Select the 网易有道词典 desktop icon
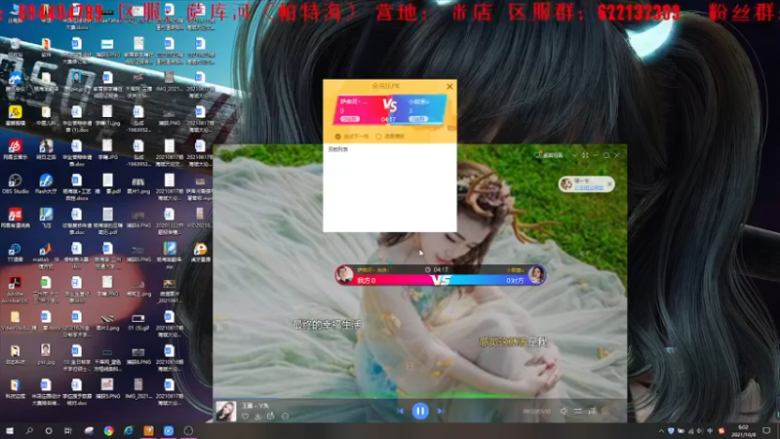The height and width of the screenshot is (439, 780). pyautogui.click(x=15, y=218)
